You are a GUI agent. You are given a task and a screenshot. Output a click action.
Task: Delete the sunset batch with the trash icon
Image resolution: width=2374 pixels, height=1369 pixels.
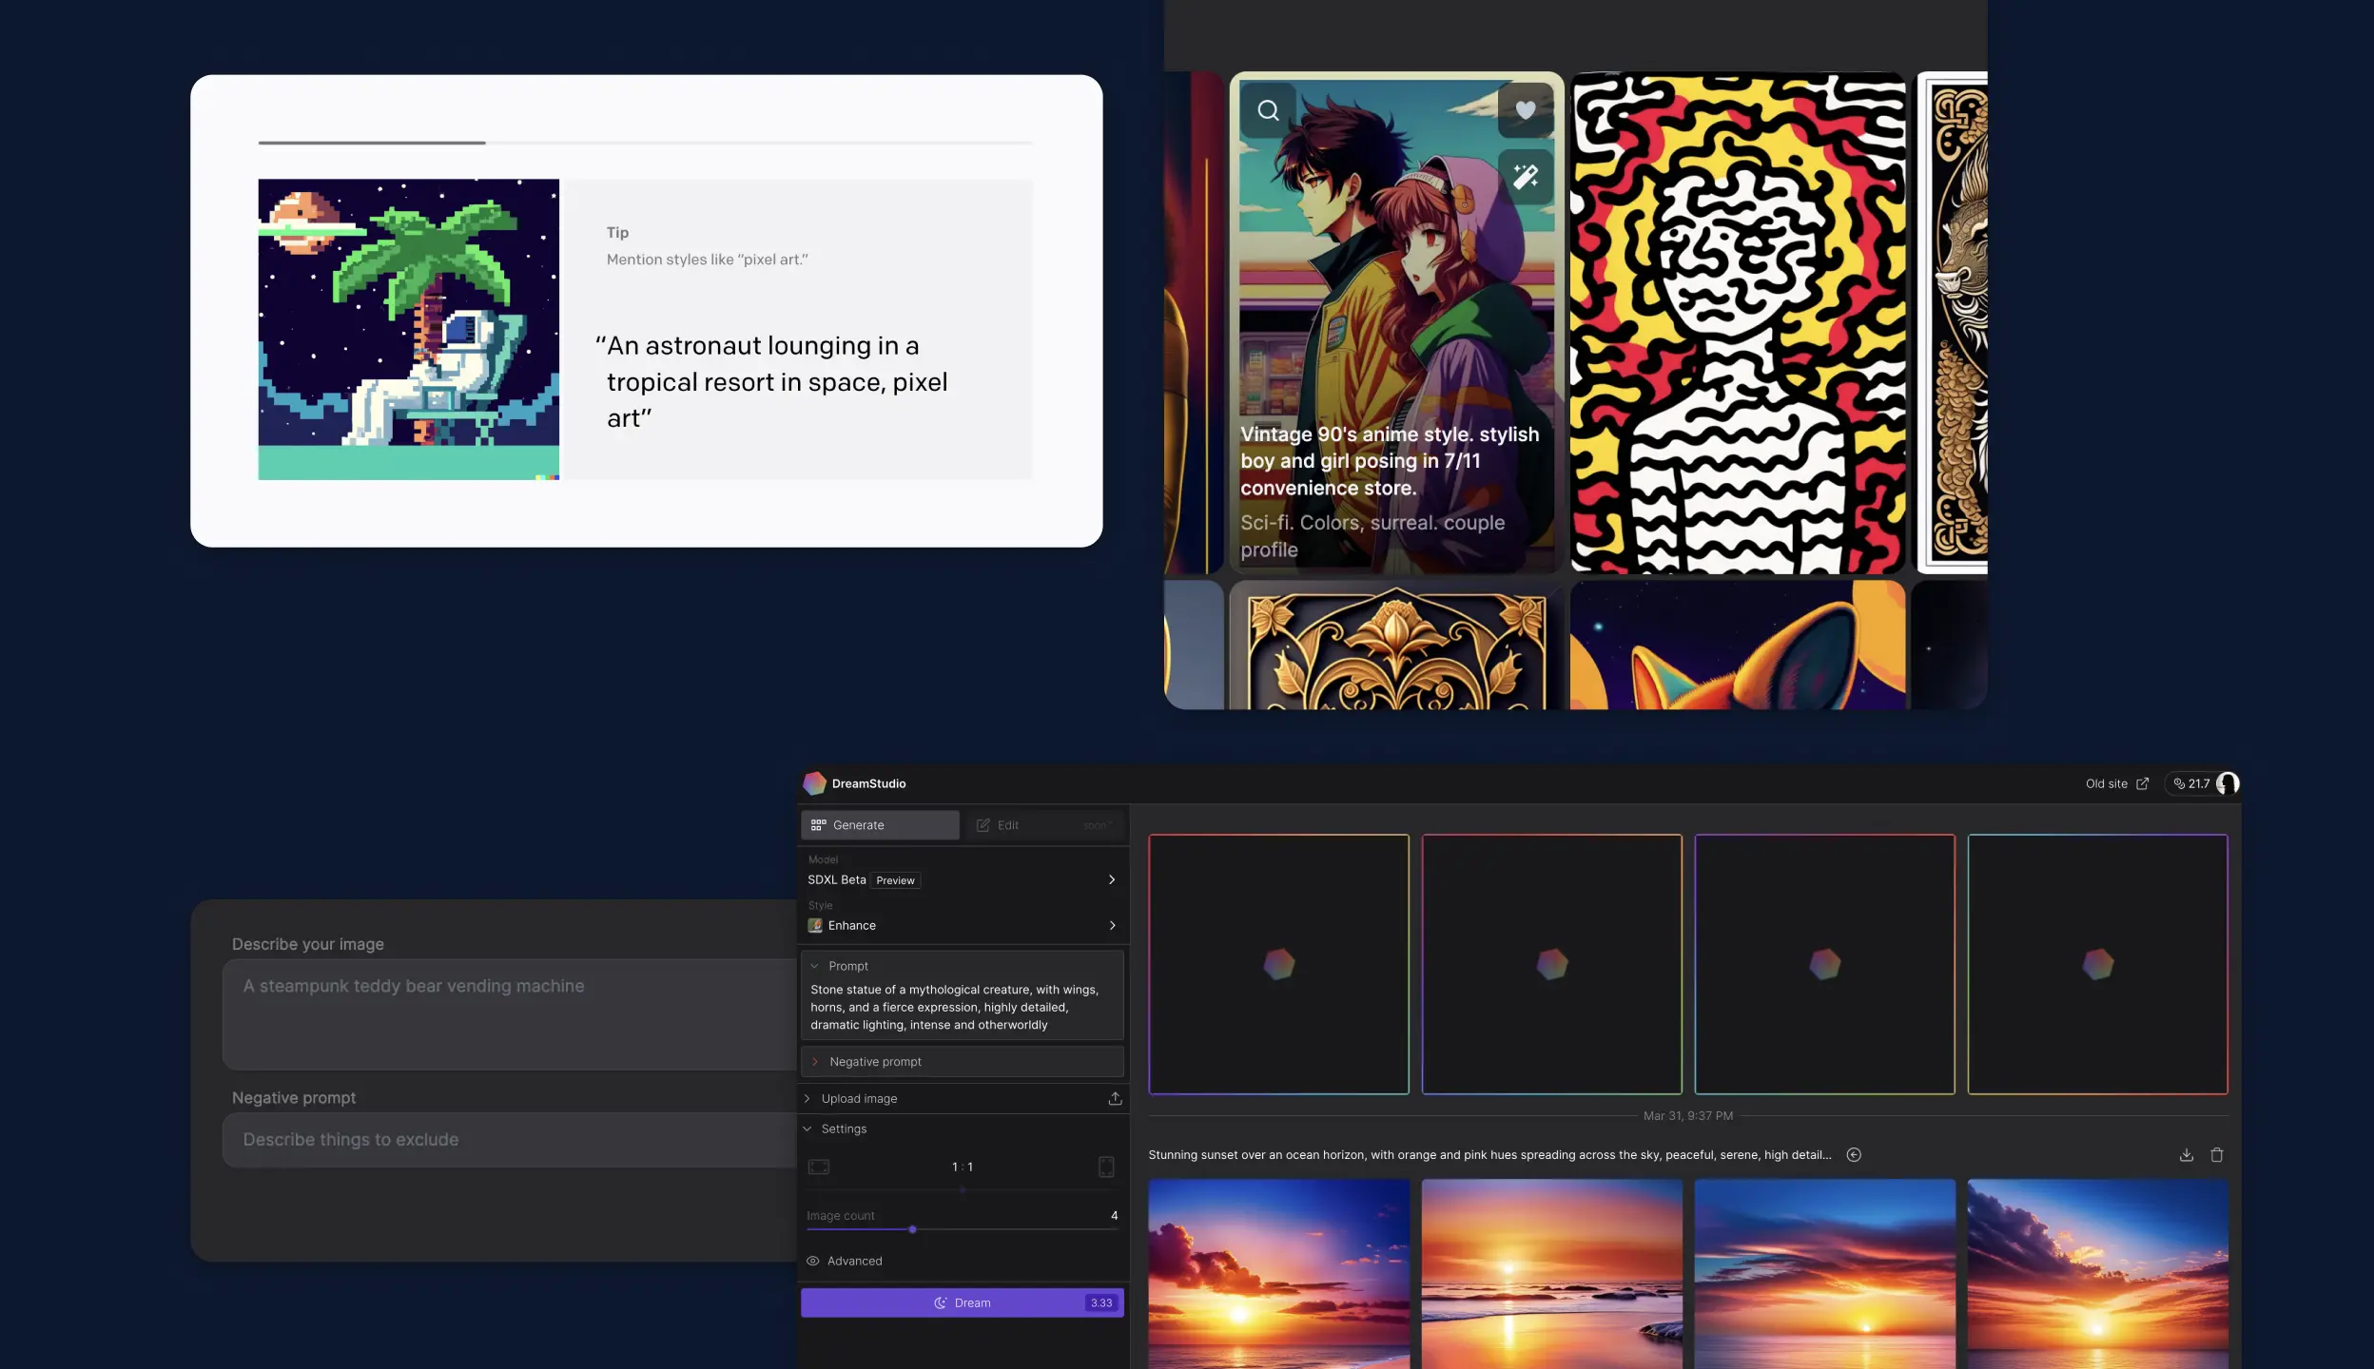(x=2217, y=1154)
